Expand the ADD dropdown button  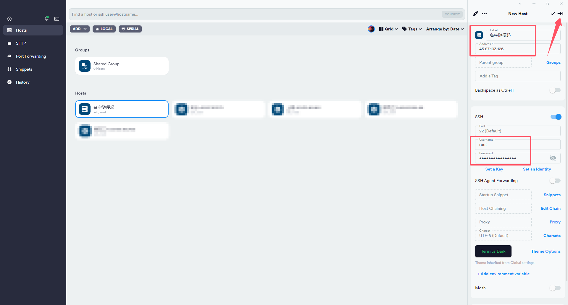(x=80, y=29)
